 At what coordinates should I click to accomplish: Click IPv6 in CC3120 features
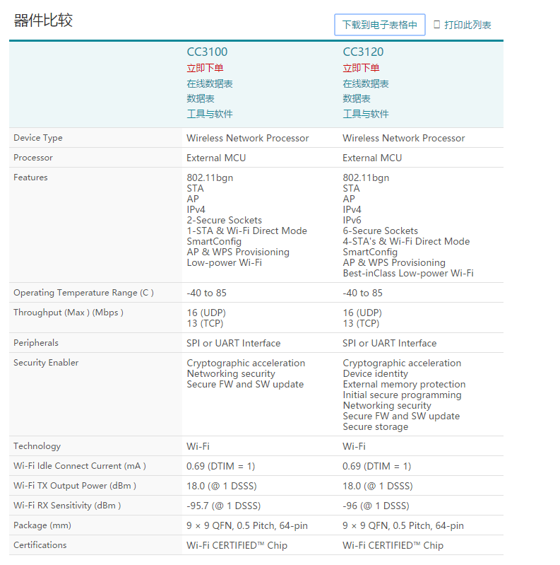point(352,220)
